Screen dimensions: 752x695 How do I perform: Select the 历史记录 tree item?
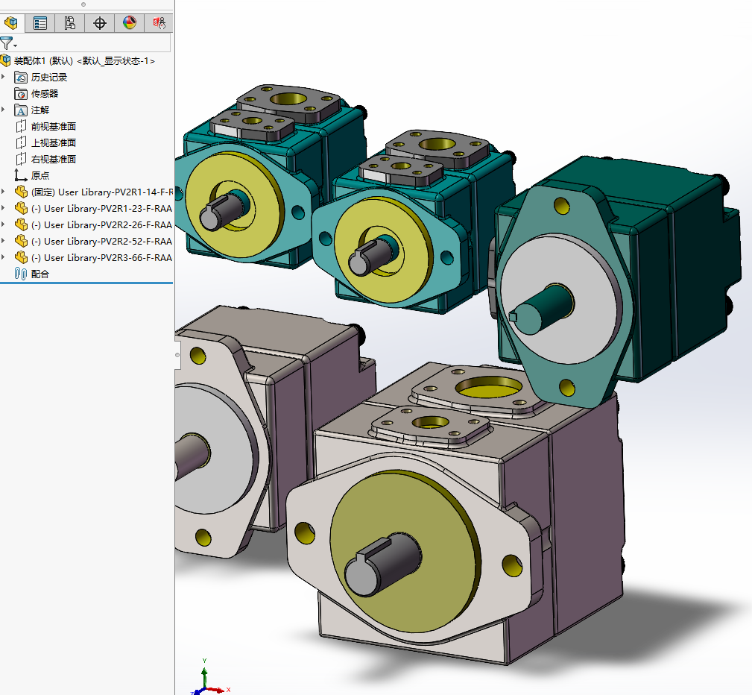(x=49, y=78)
